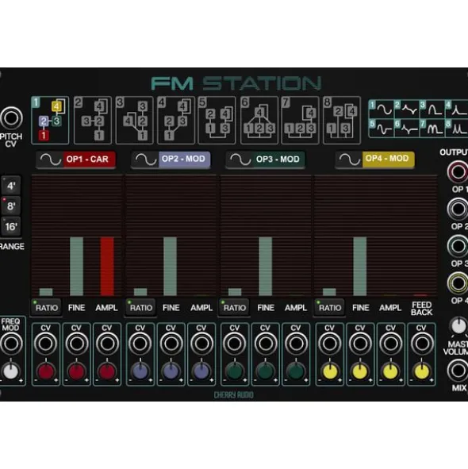Select FM algorithm 1

pyautogui.click(x=50, y=121)
